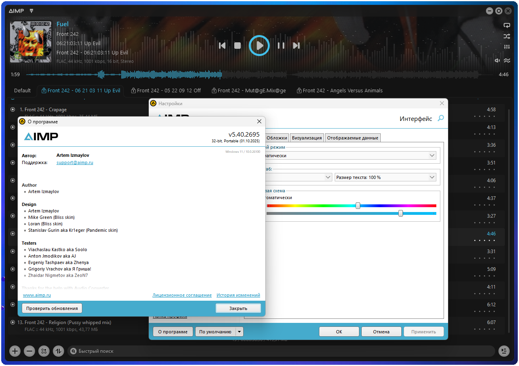Click the add files plus button

pos(15,351)
